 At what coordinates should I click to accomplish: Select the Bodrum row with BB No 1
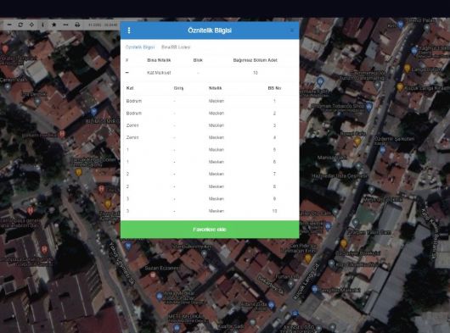[x=210, y=101]
